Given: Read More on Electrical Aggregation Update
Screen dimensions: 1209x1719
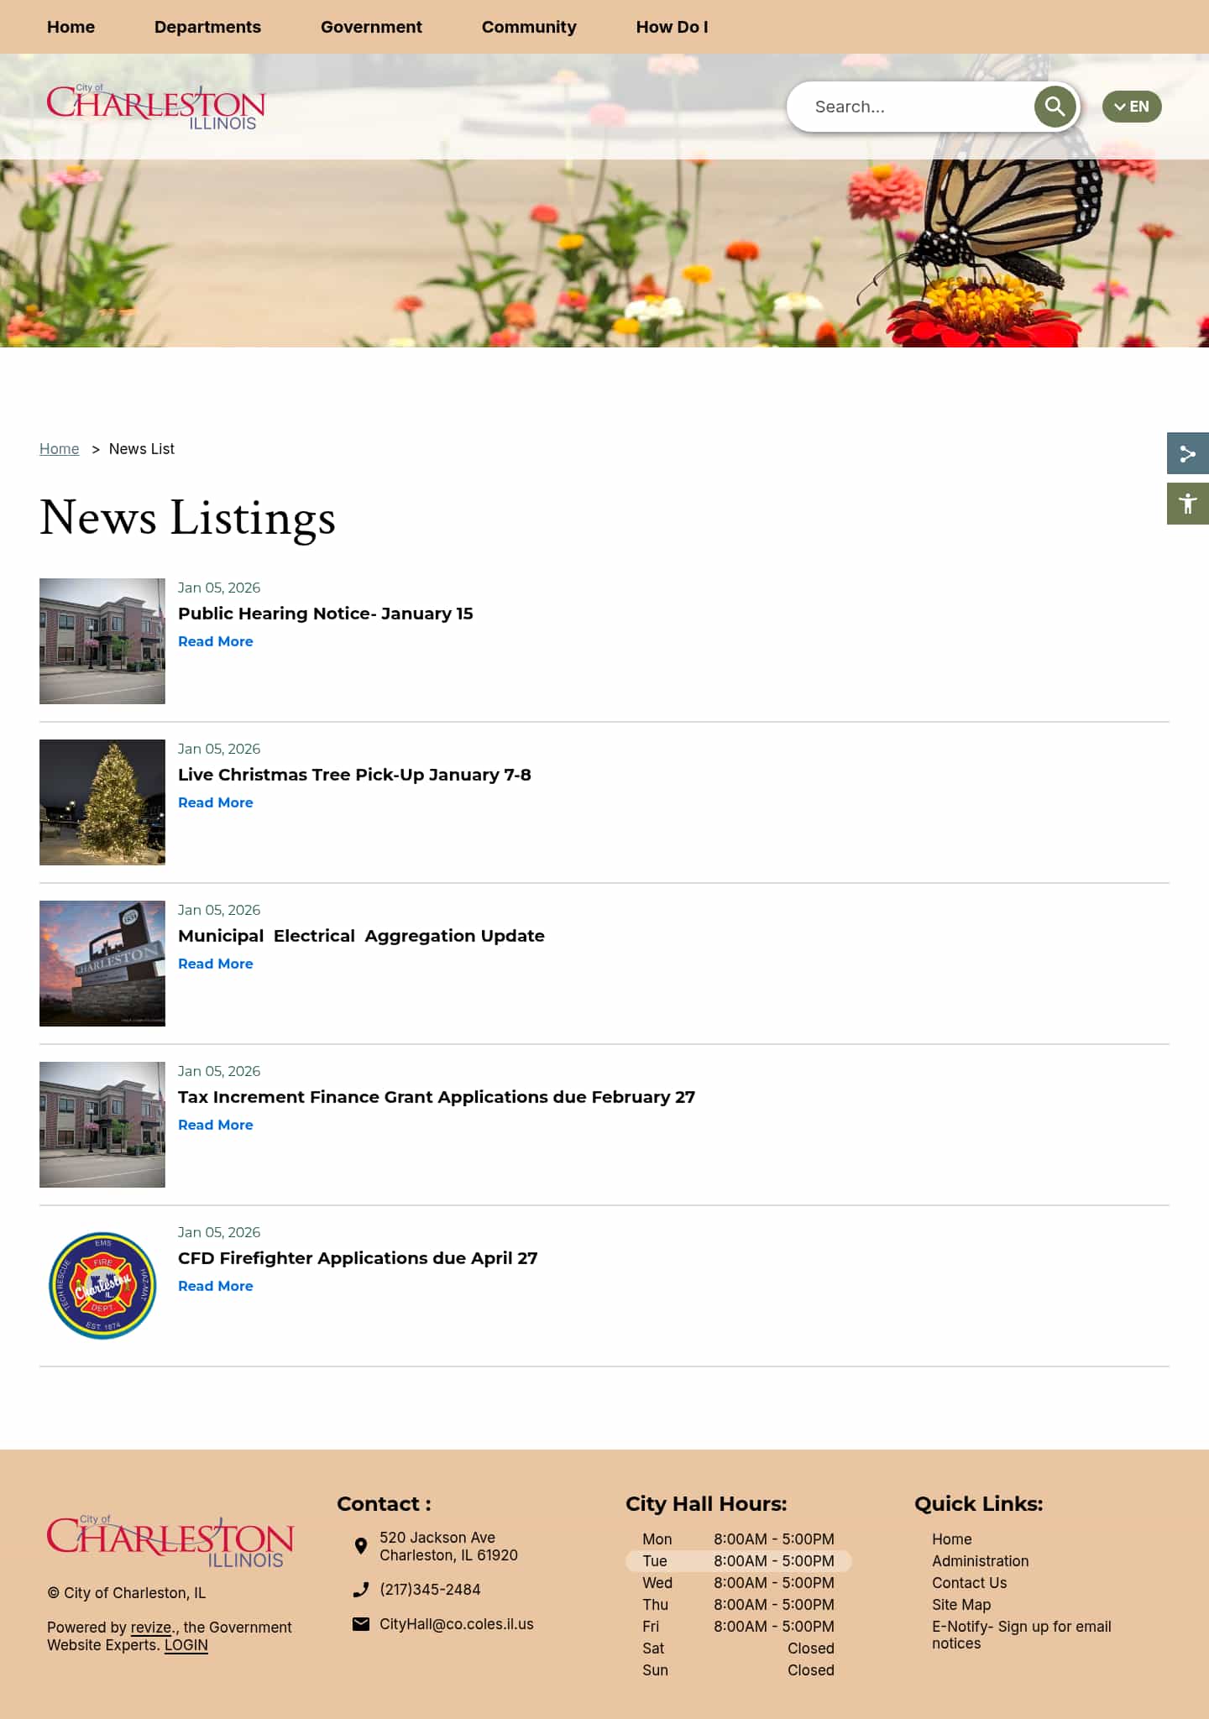Looking at the screenshot, I should (215, 964).
